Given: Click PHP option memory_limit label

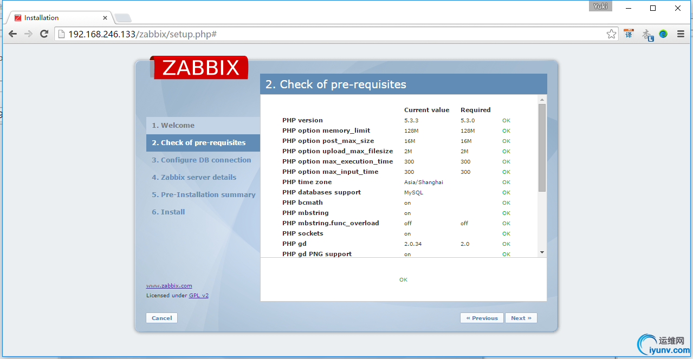Looking at the screenshot, I should coord(326,130).
